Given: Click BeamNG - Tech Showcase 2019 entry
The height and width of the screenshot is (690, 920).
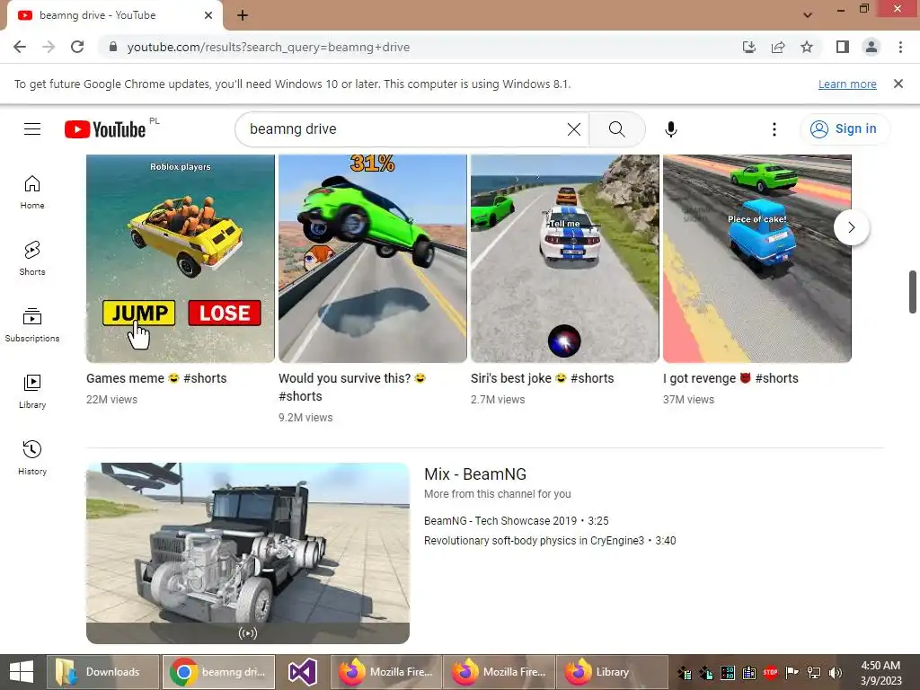Looking at the screenshot, I should (x=517, y=521).
